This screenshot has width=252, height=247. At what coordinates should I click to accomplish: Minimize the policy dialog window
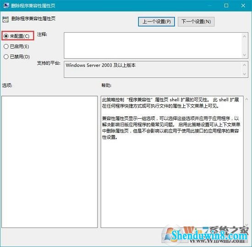coord(209,5)
